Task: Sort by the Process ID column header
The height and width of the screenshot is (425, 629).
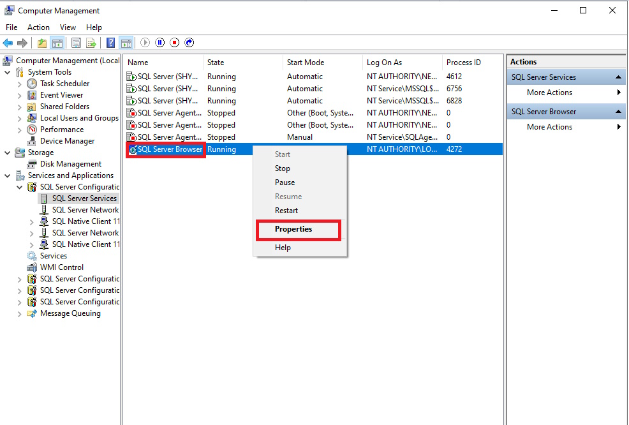Action: click(473, 62)
